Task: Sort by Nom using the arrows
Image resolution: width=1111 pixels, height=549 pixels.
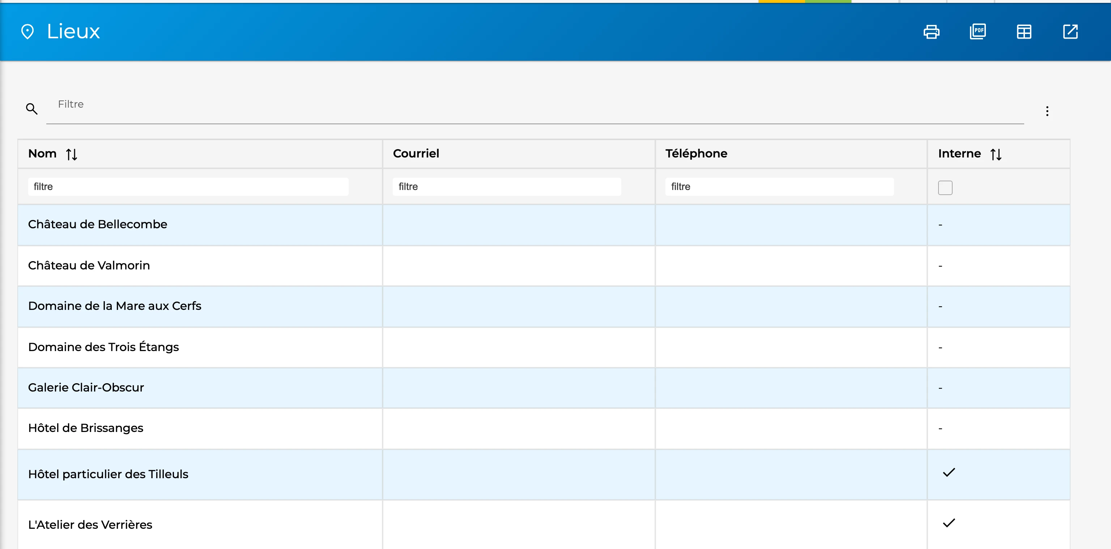Action: [x=72, y=154]
